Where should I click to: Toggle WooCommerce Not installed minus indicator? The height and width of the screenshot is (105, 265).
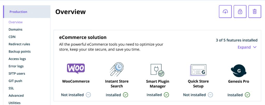click(88, 95)
